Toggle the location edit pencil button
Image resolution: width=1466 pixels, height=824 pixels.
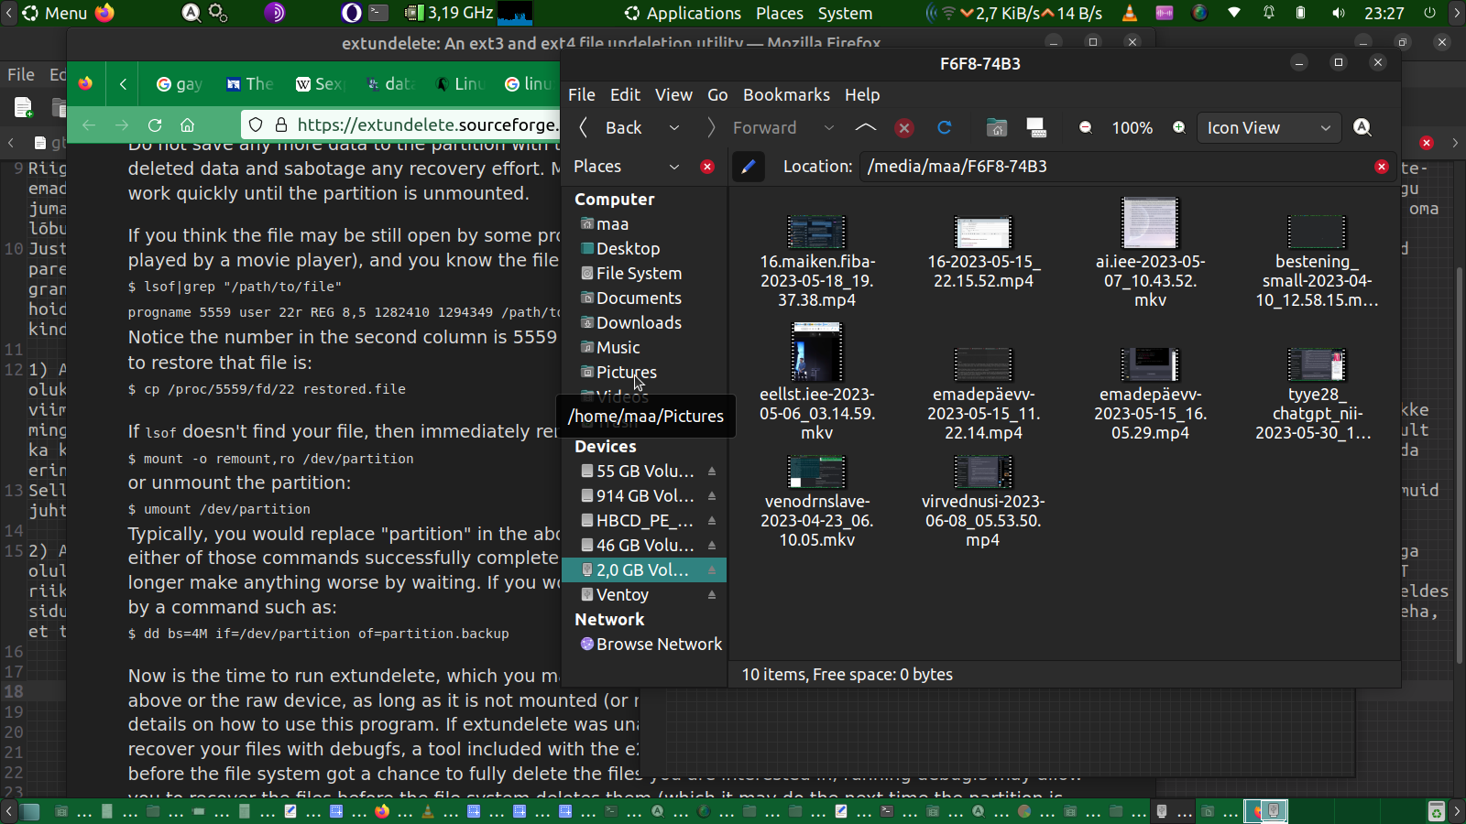click(x=748, y=167)
